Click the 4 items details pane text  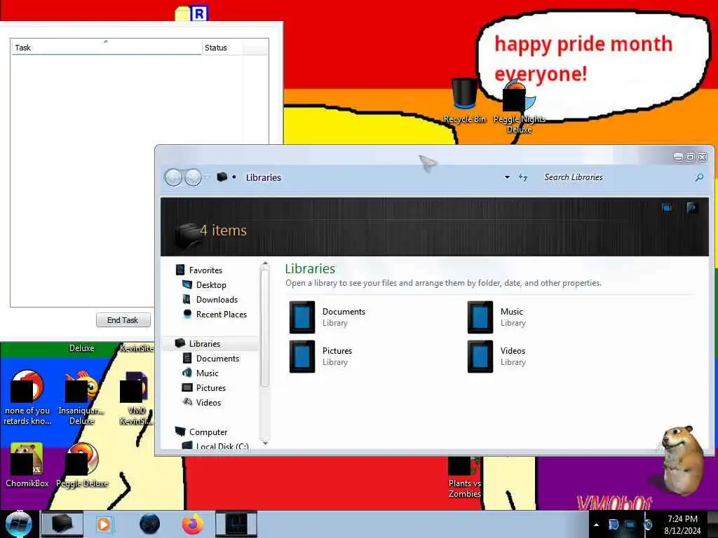pos(223,230)
